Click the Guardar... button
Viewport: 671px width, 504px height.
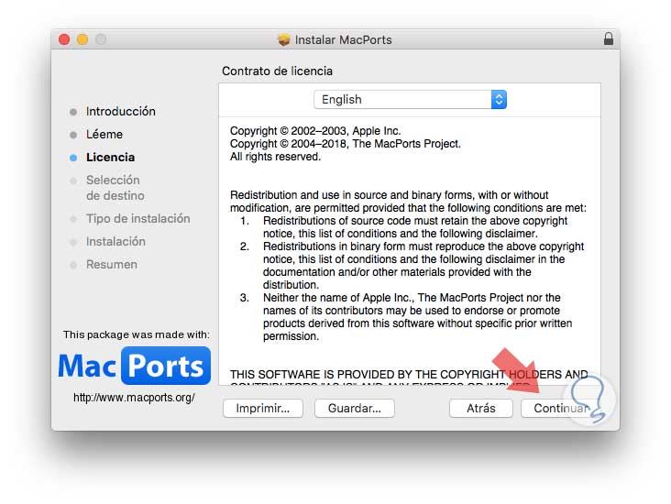(355, 408)
